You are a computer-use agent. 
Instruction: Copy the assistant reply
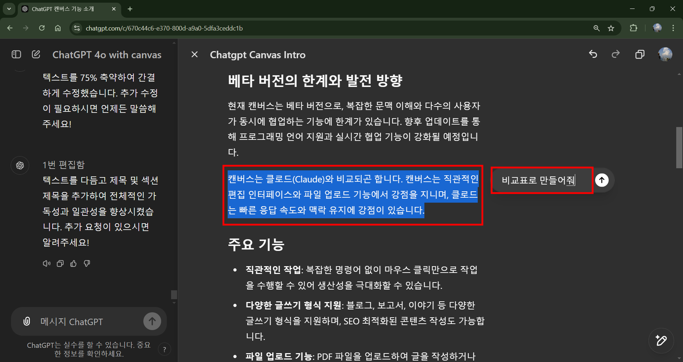[x=60, y=263]
